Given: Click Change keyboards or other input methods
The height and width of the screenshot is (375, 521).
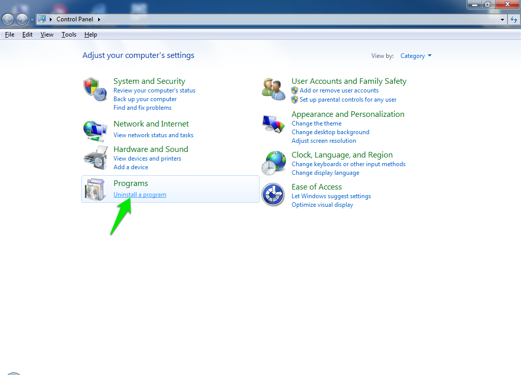Looking at the screenshot, I should [x=348, y=164].
